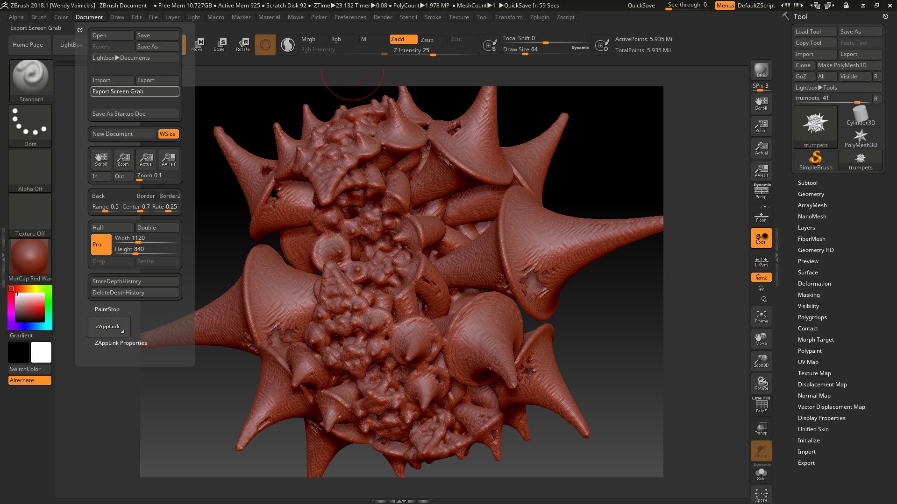Toggle Persp perspective icon
Viewport: 897px width, 504px height.
click(761, 191)
